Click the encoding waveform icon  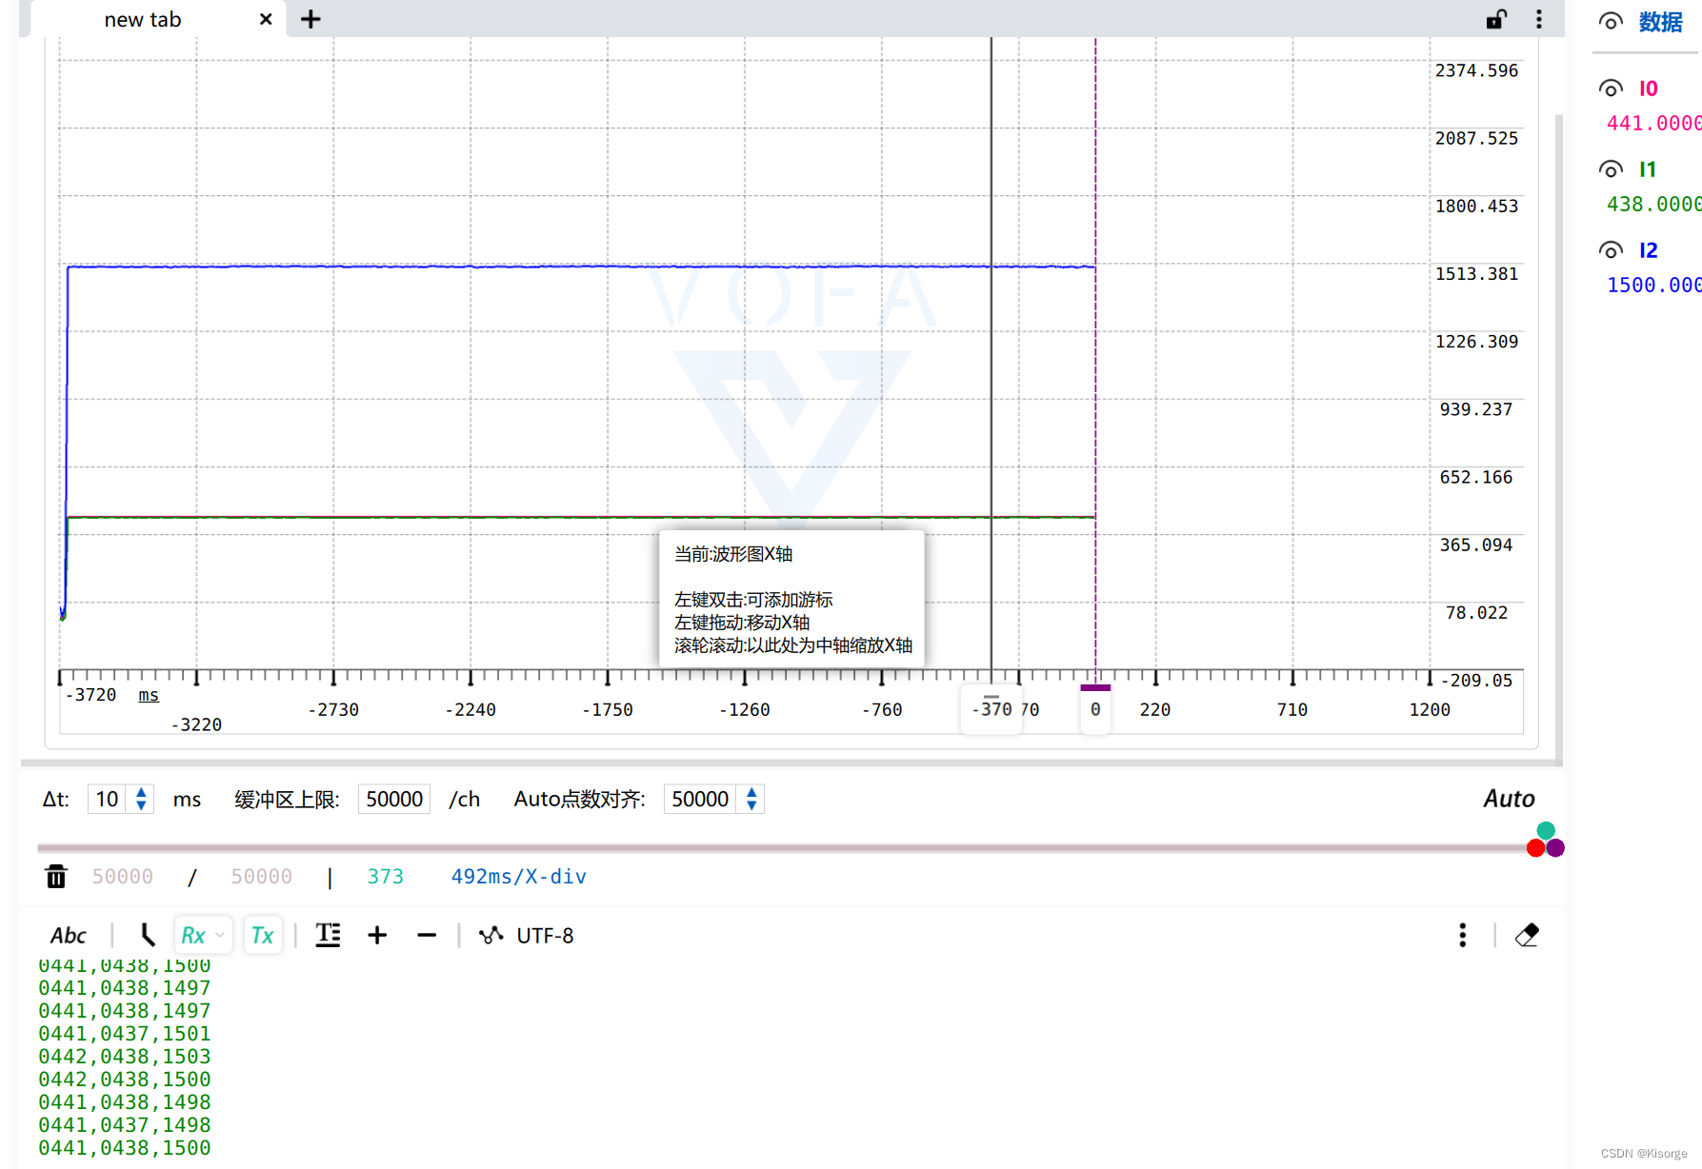click(x=491, y=936)
